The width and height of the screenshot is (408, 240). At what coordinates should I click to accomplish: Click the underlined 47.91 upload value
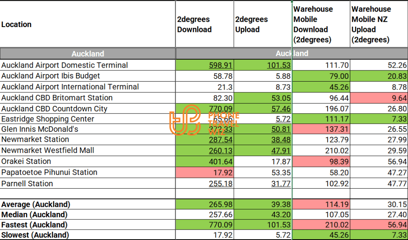pos(280,150)
